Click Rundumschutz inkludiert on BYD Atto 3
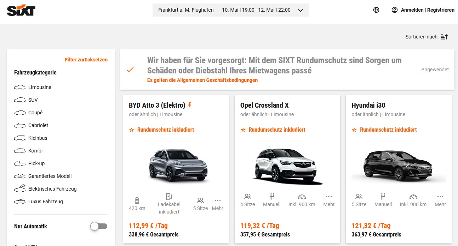Image resolution: width=458 pixels, height=246 pixels. 166,130
